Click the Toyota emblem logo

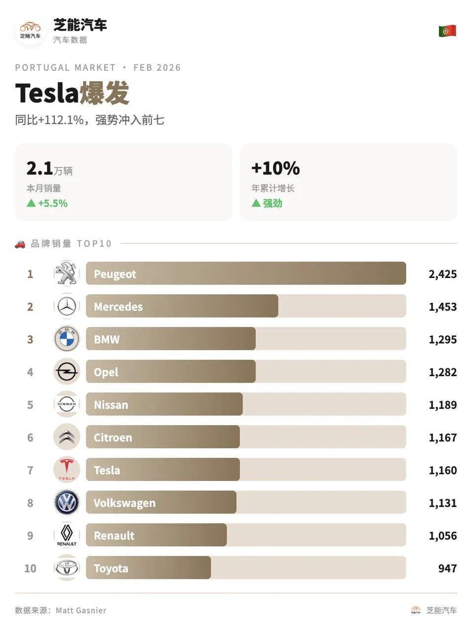coord(67,568)
